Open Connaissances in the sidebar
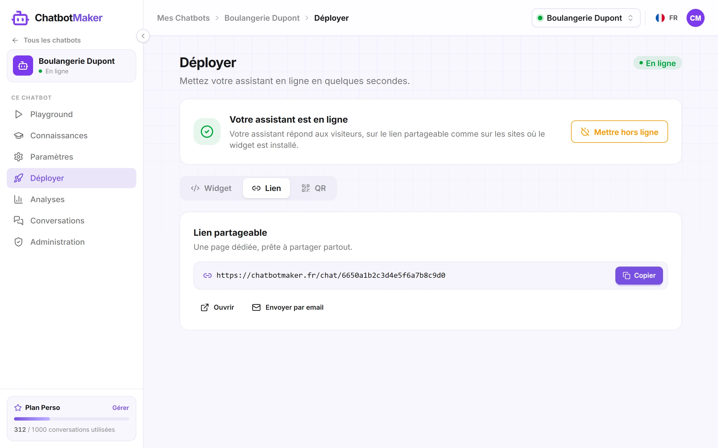Screen dimensions: 718x448 click(x=72, y=136)
